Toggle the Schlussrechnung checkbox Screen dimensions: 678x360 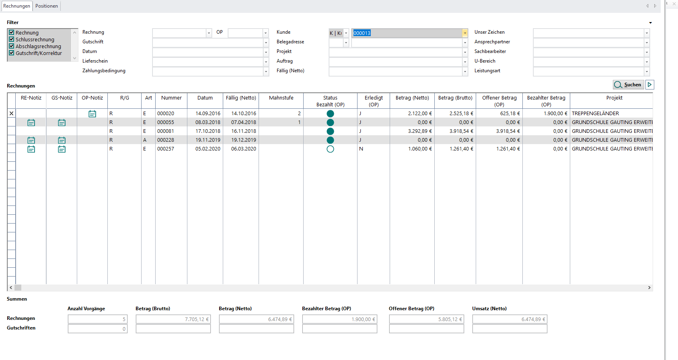tap(12, 39)
